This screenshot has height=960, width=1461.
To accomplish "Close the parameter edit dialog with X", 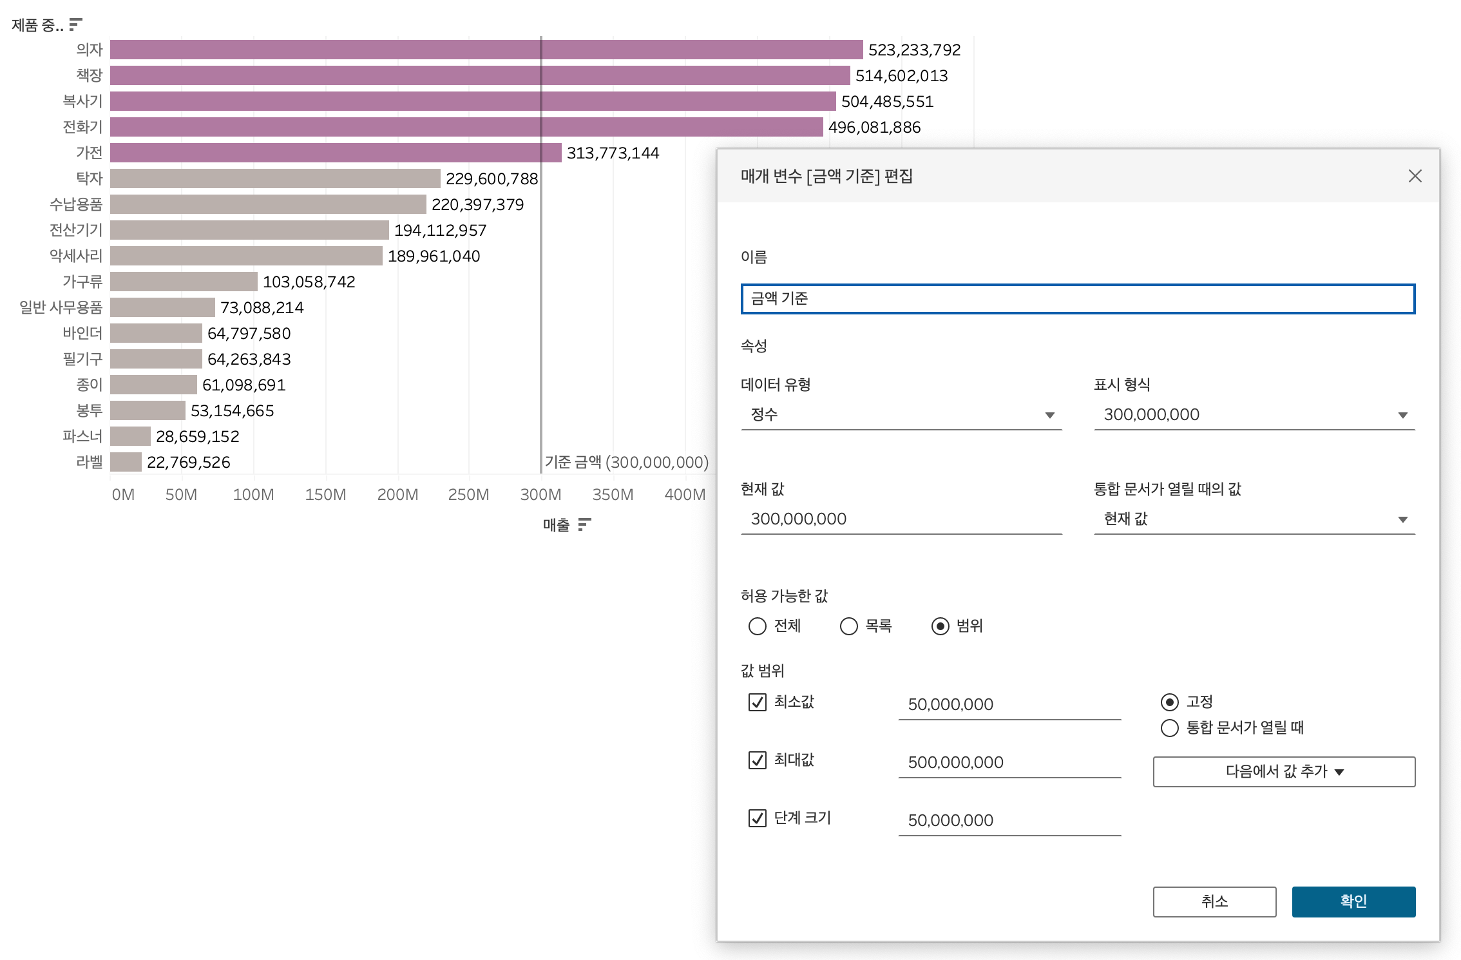I will tap(1415, 176).
